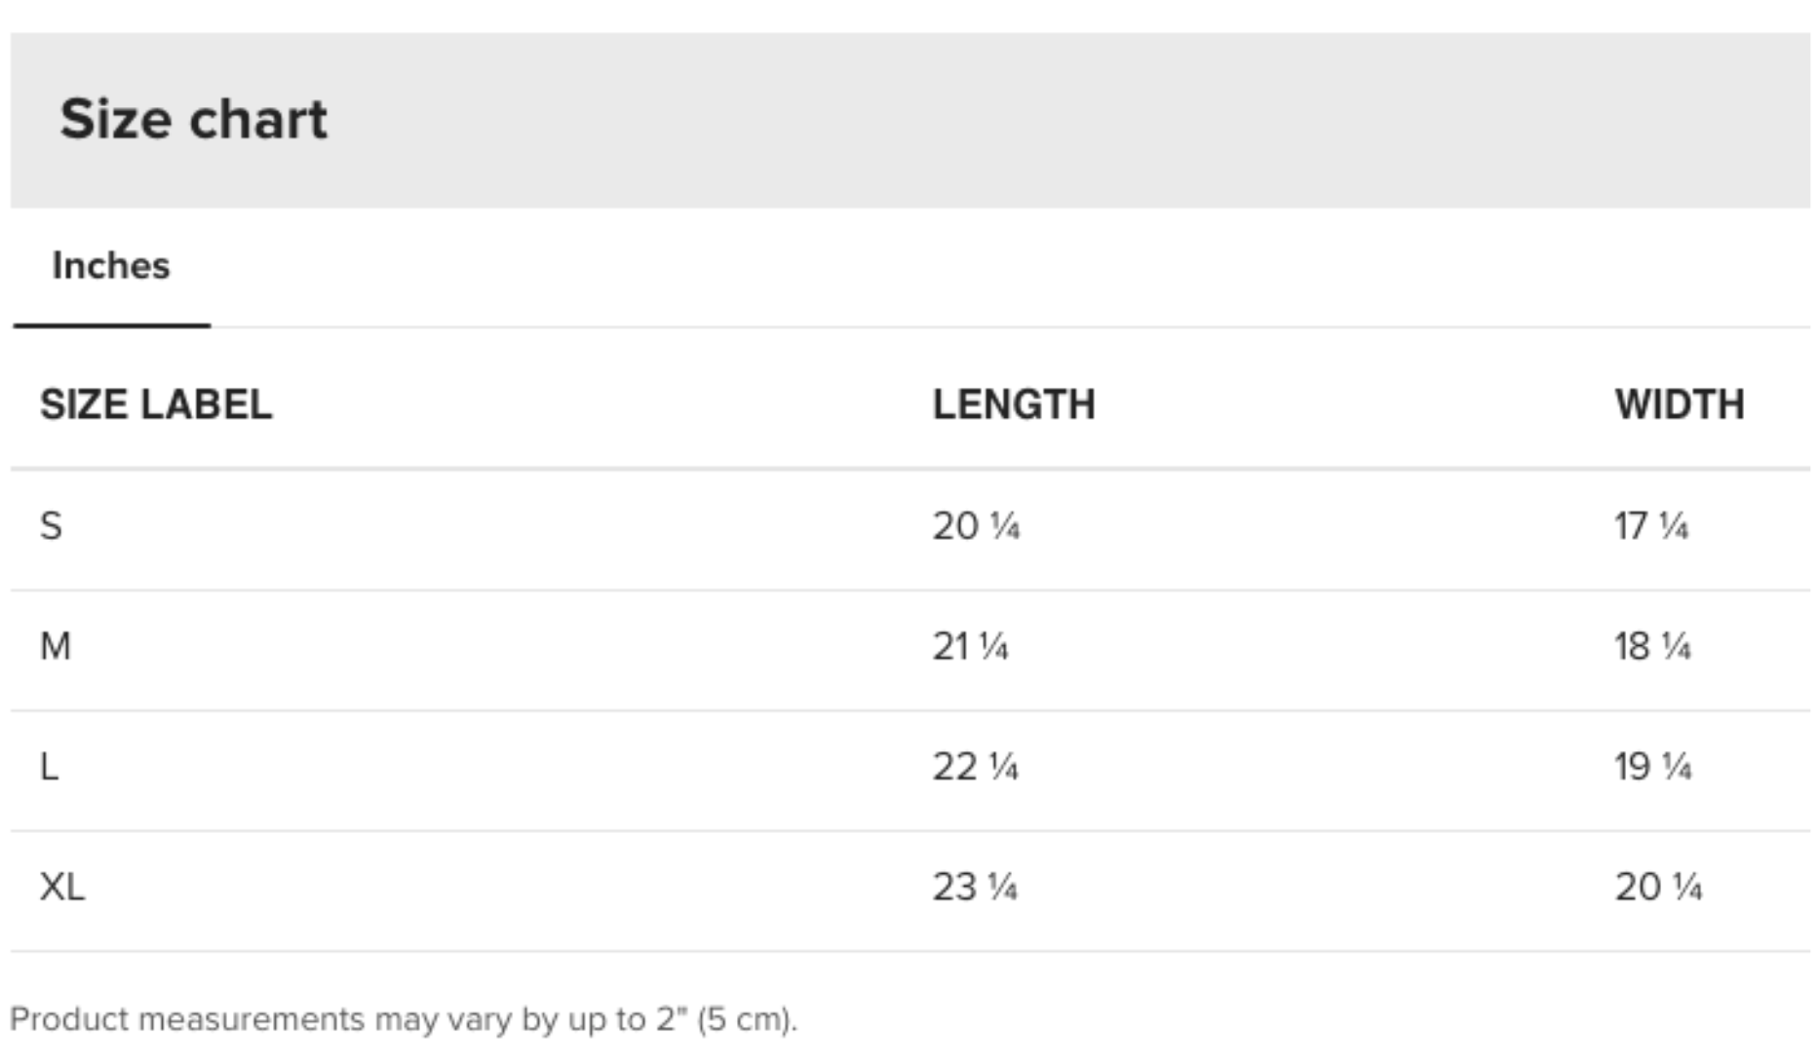
Task: Select the XL size row label
Action: [x=62, y=887]
